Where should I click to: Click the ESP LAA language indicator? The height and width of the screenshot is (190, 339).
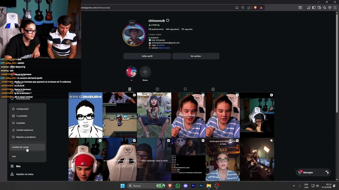click(306, 186)
